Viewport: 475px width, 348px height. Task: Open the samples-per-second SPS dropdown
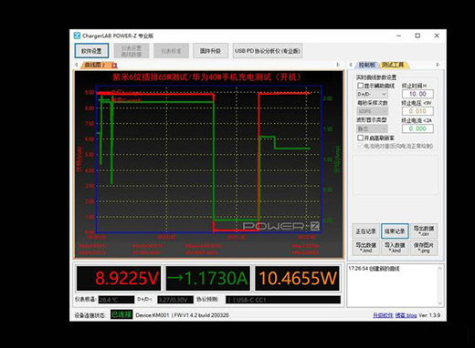pyautogui.click(x=372, y=111)
